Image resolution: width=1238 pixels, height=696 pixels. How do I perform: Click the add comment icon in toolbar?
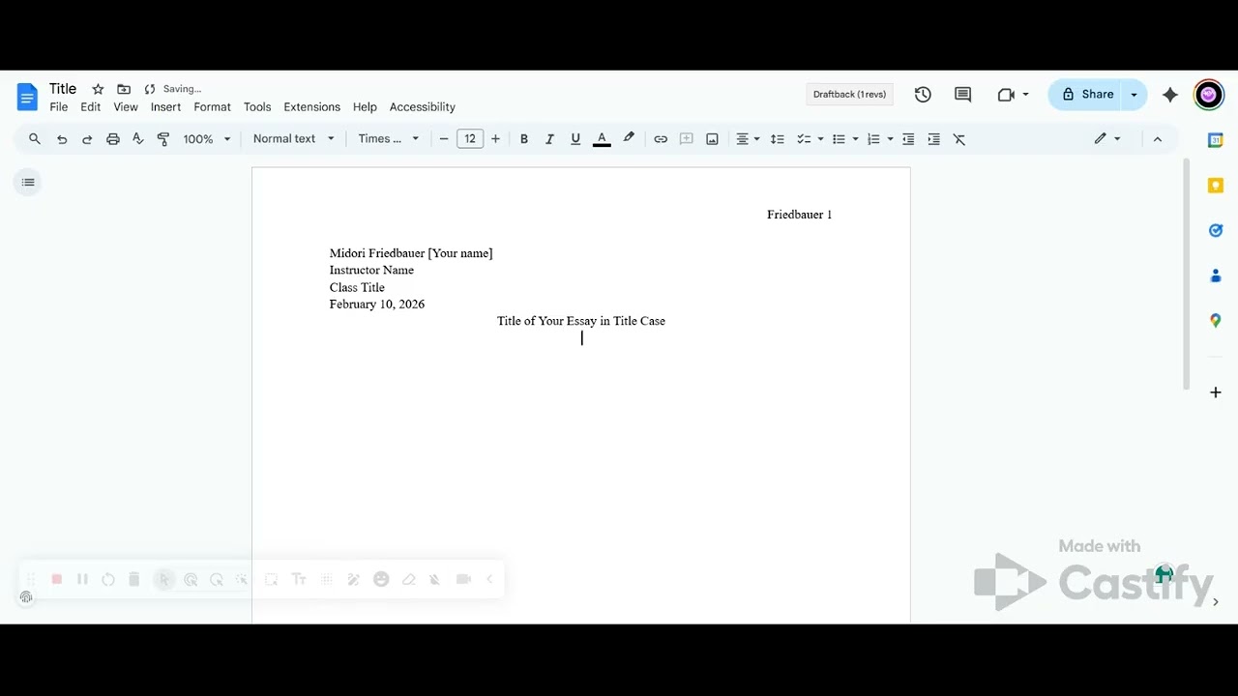pos(687,139)
